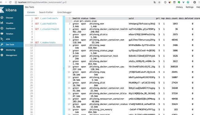
Task: Switch to Grok Debugger tab
Action: coord(64,12)
